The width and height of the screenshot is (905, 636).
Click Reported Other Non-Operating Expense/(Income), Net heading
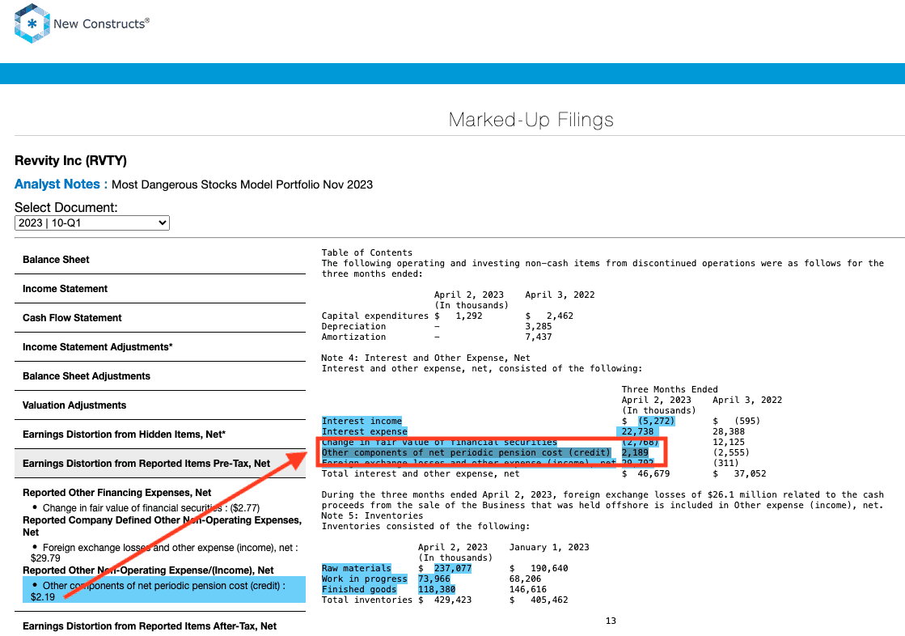[148, 570]
